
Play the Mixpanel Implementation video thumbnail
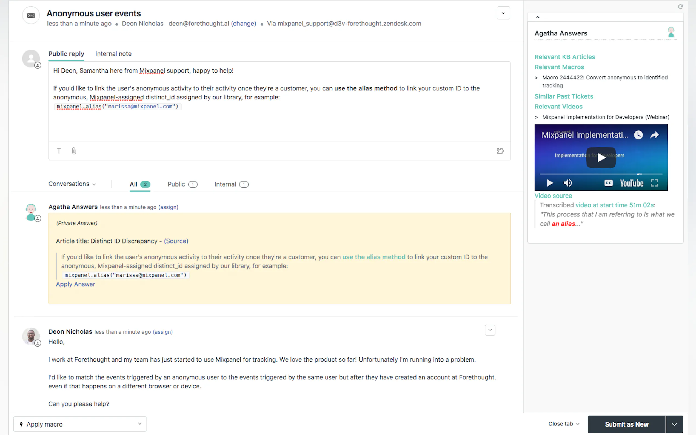601,157
